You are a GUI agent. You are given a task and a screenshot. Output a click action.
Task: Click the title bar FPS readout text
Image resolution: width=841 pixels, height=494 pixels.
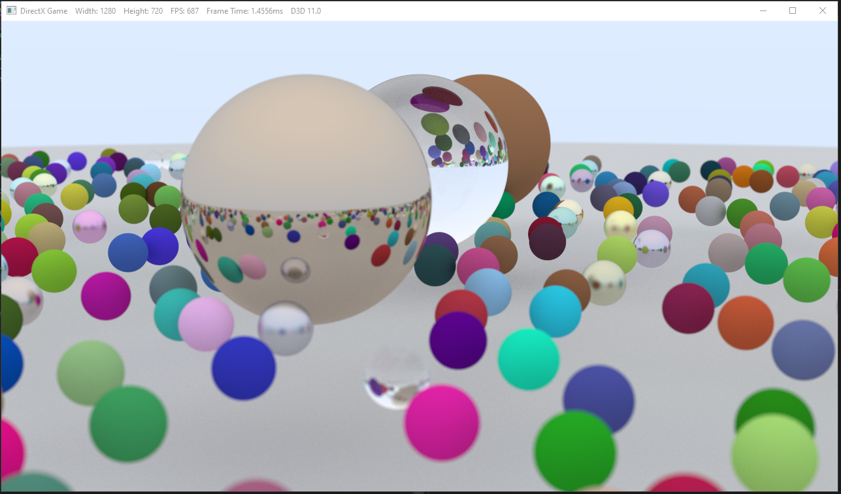[184, 11]
